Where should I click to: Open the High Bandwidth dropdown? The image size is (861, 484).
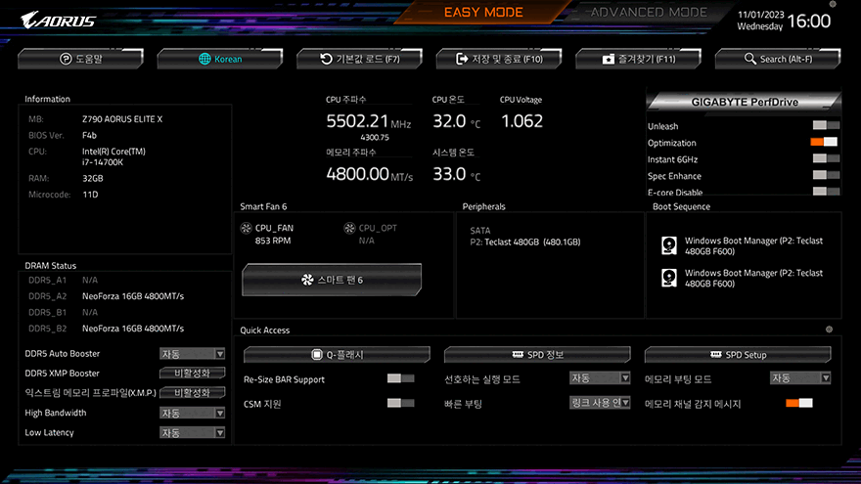pos(192,413)
